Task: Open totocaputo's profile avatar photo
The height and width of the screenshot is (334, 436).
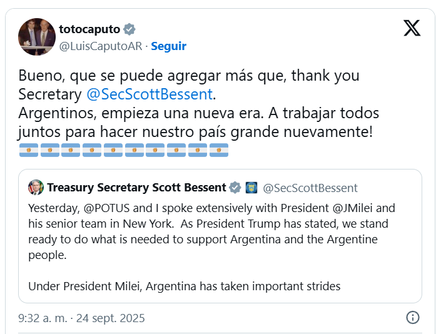Action: coord(37,37)
